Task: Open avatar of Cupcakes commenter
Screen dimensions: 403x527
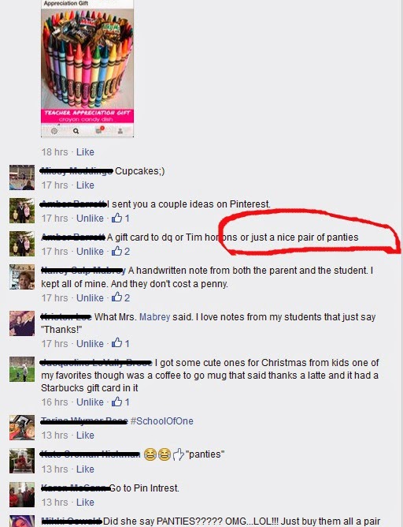Action: point(22,178)
